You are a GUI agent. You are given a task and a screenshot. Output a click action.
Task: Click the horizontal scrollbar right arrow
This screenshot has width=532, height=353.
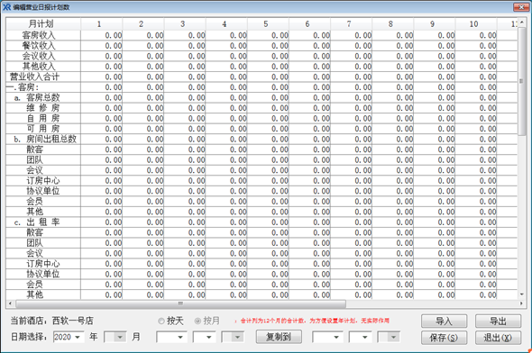click(x=521, y=303)
